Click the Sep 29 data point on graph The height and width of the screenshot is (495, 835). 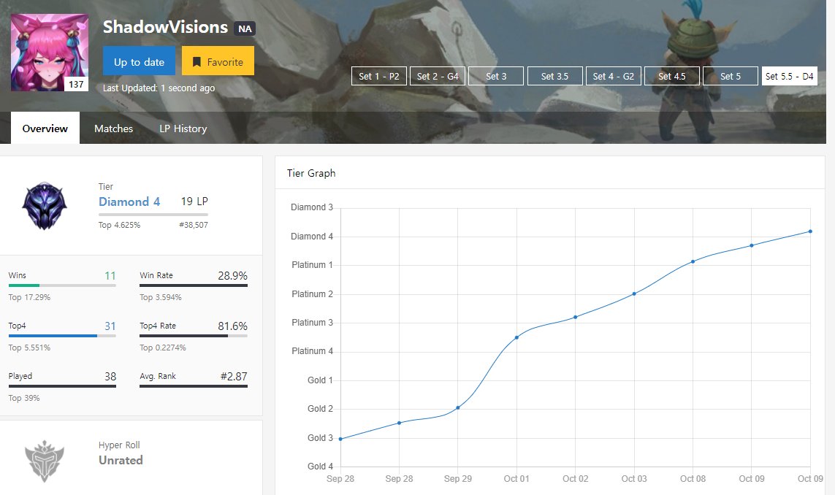[x=458, y=407]
